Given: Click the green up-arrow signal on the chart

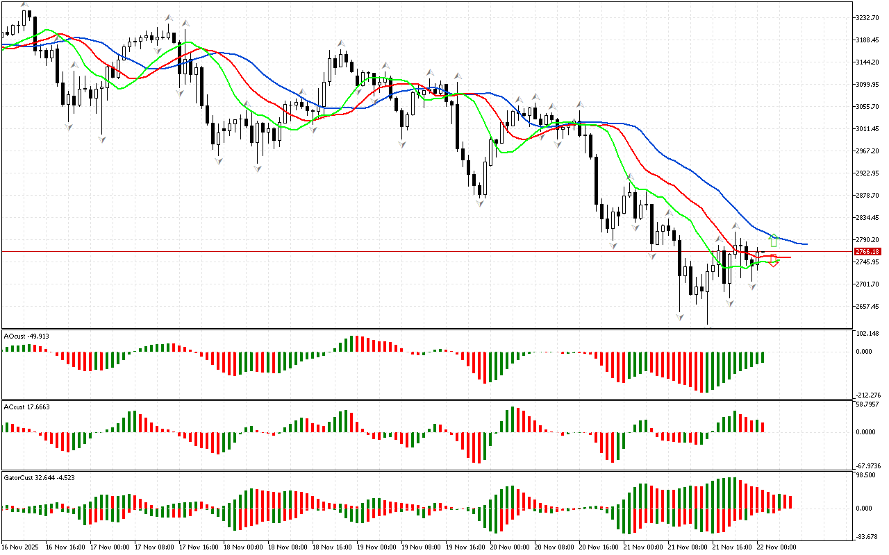Looking at the screenshot, I should click(x=774, y=240).
